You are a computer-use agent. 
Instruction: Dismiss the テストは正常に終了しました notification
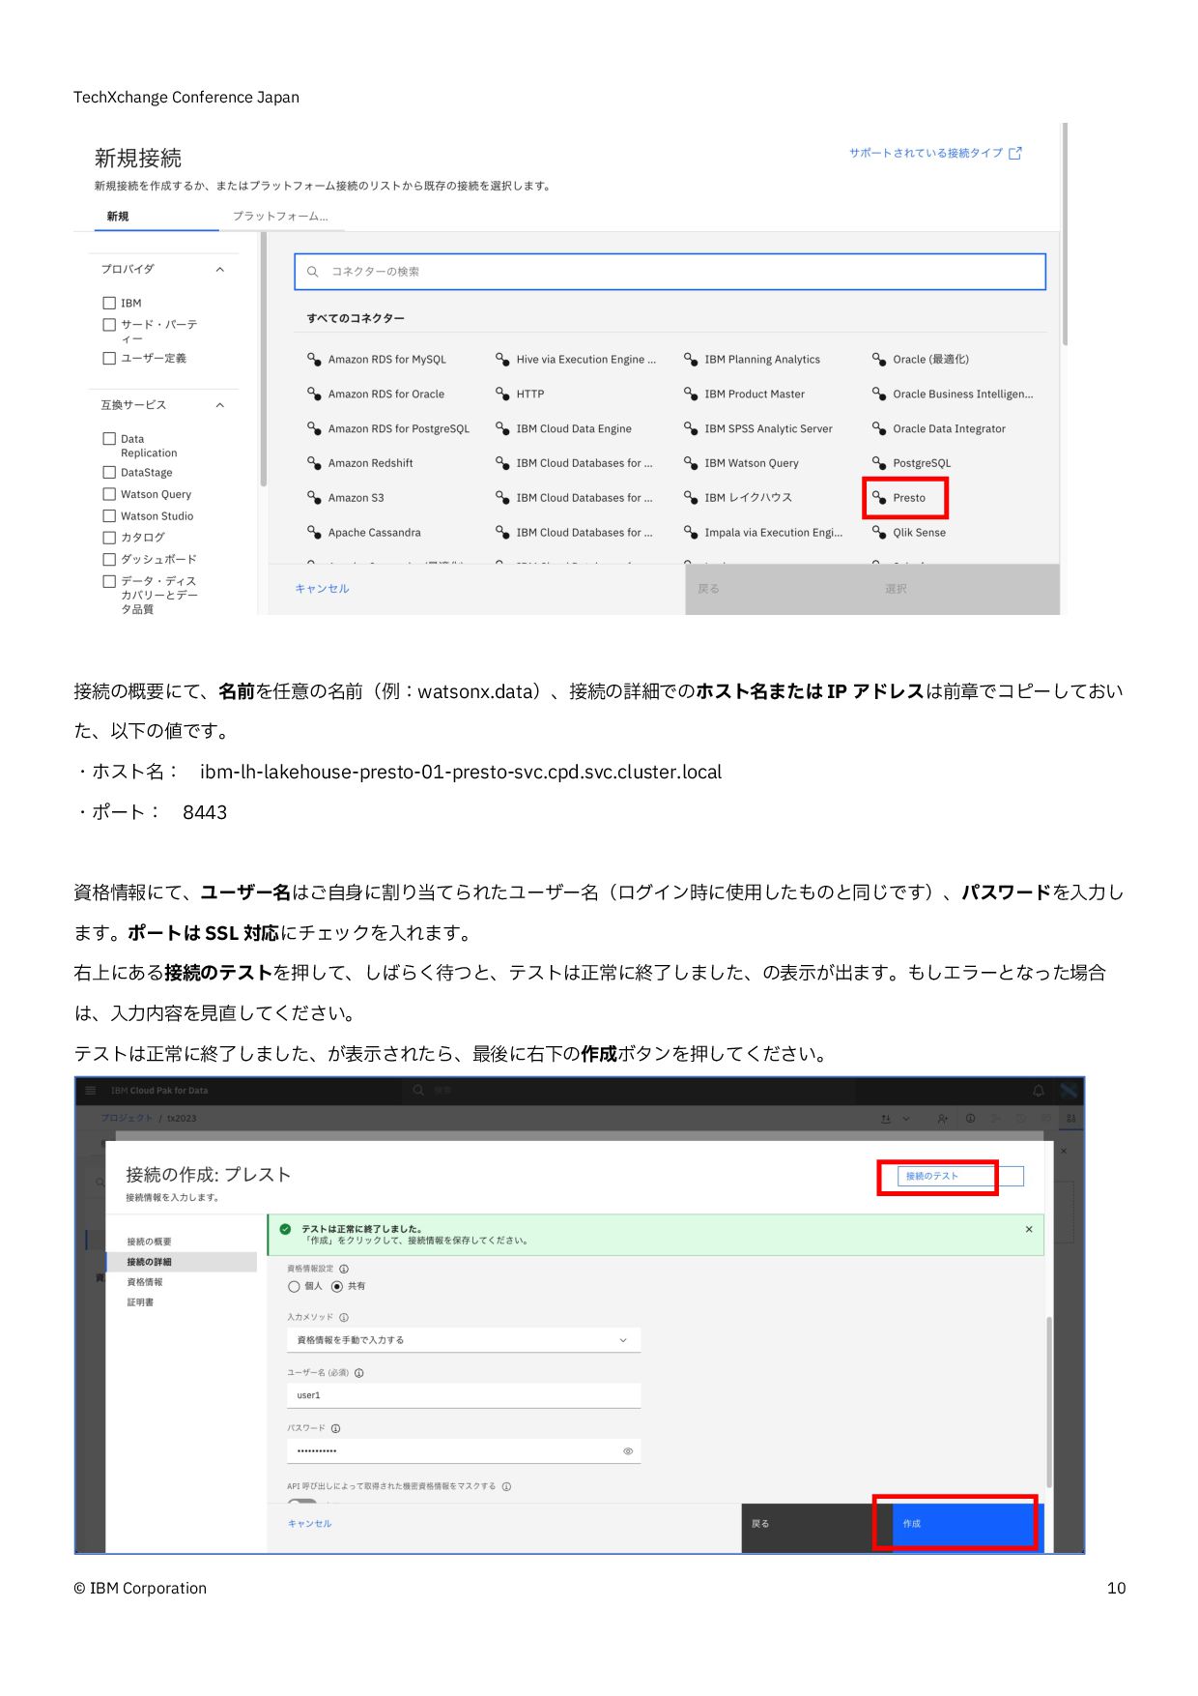click(x=1029, y=1229)
